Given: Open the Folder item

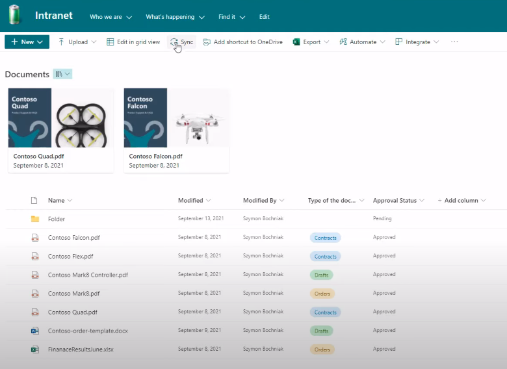Looking at the screenshot, I should click(x=57, y=219).
